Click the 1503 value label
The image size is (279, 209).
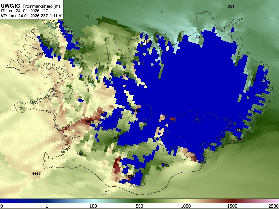coord(89,122)
